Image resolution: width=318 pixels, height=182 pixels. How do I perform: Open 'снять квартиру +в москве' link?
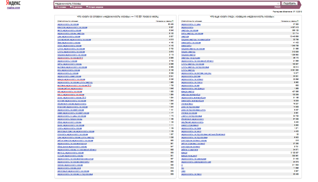(192, 34)
